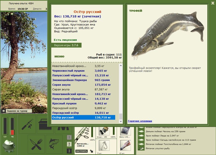Select Змеиношейная Паркера 965 грамм row
Image resolution: width=216 pixels, height=155 pixels.
click(83, 80)
